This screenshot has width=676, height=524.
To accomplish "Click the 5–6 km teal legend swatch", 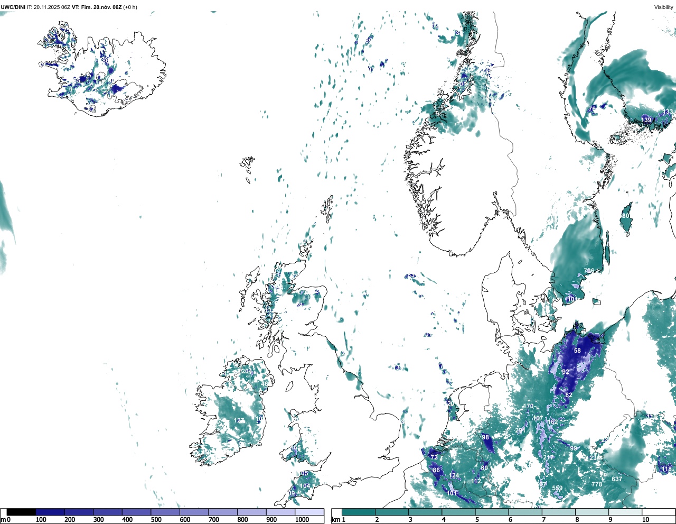I will (492, 512).
